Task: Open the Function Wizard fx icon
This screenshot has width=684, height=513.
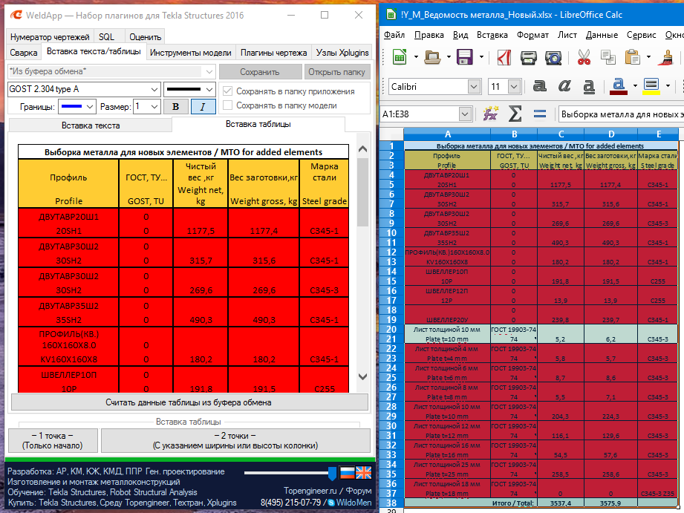Action: tap(490, 114)
